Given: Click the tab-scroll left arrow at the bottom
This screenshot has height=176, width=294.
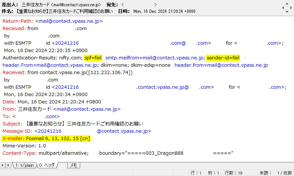Looking at the screenshot, I should (x=3, y=165).
